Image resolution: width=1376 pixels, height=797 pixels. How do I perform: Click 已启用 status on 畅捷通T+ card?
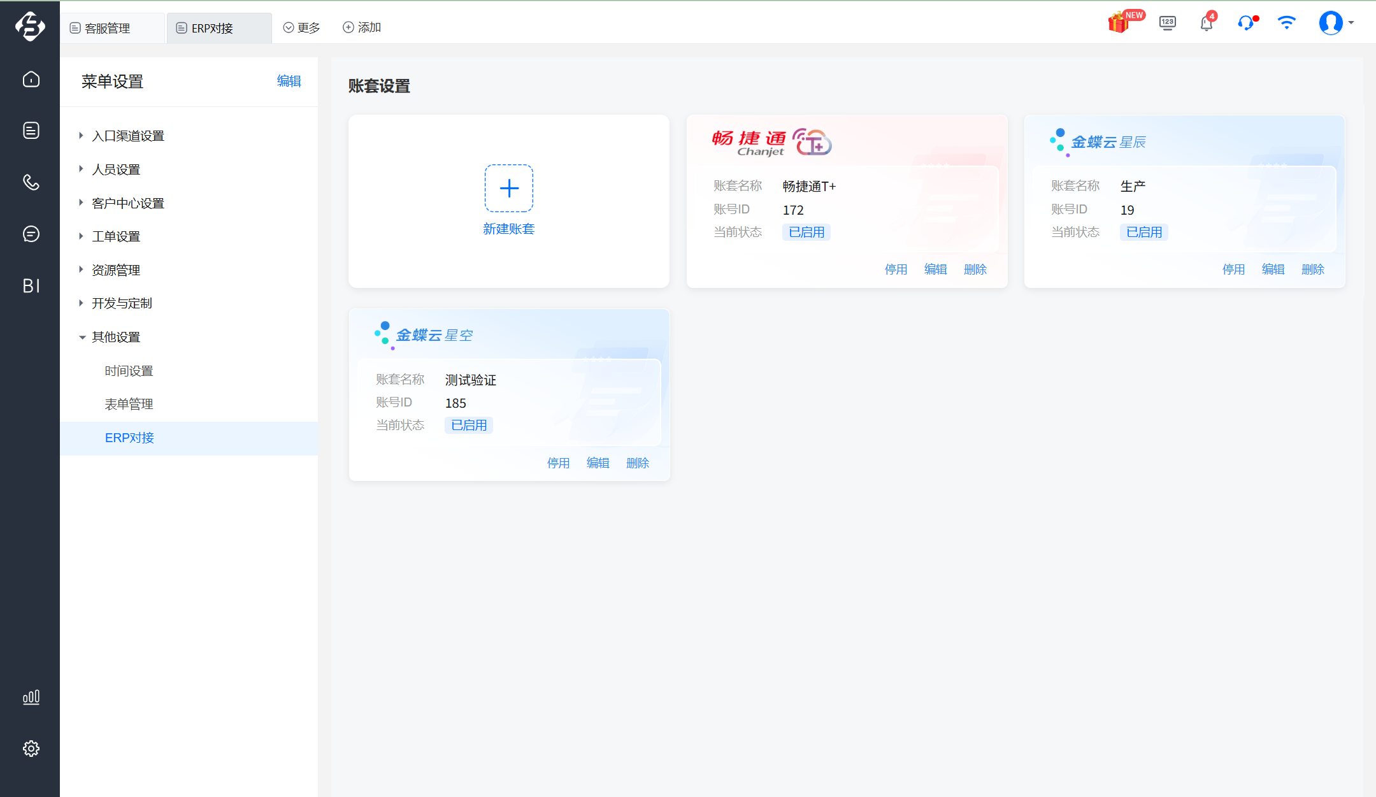coord(806,232)
